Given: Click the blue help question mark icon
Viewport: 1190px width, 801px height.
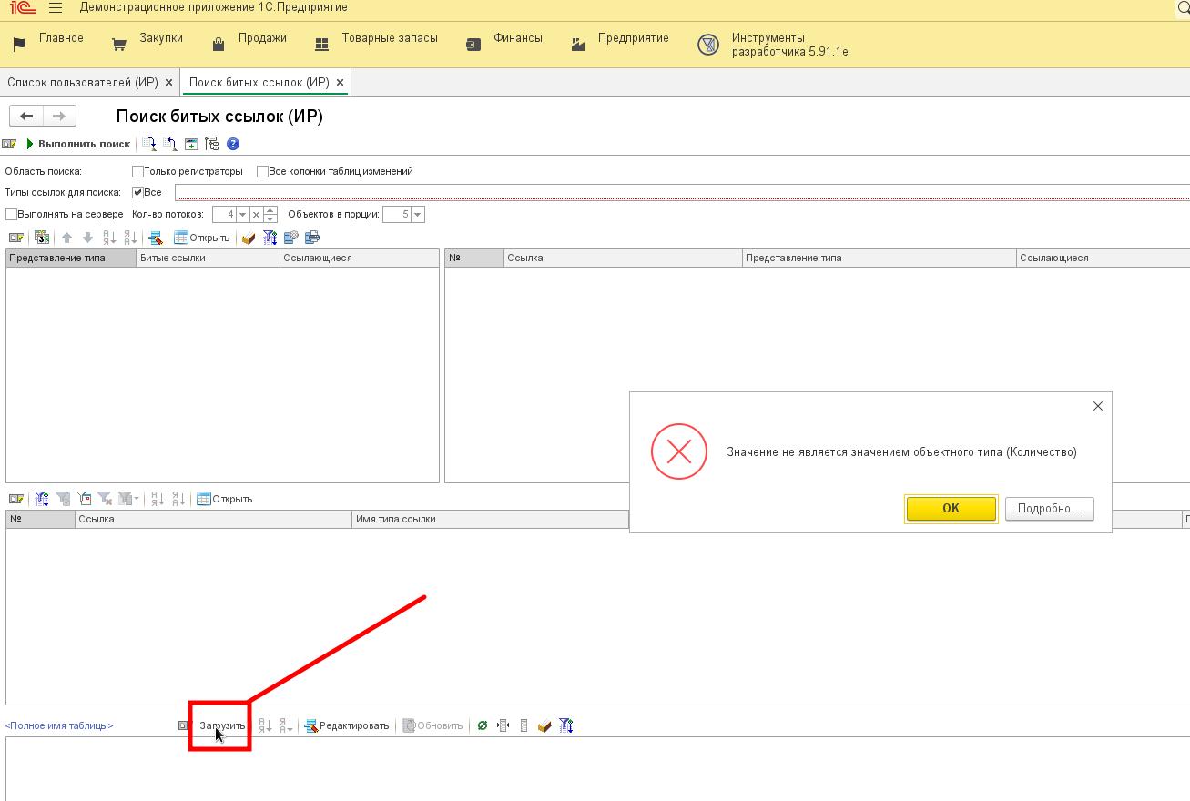Looking at the screenshot, I should coord(233,144).
